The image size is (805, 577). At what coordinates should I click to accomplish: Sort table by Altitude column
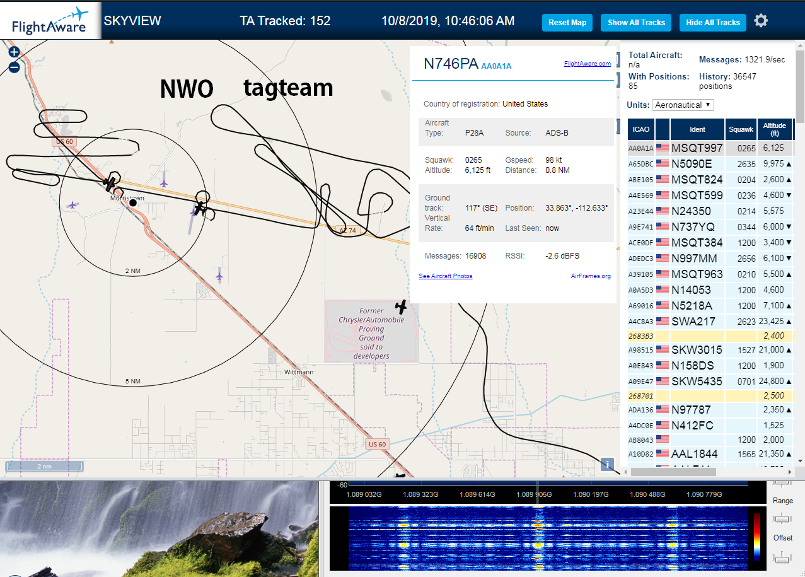click(775, 129)
